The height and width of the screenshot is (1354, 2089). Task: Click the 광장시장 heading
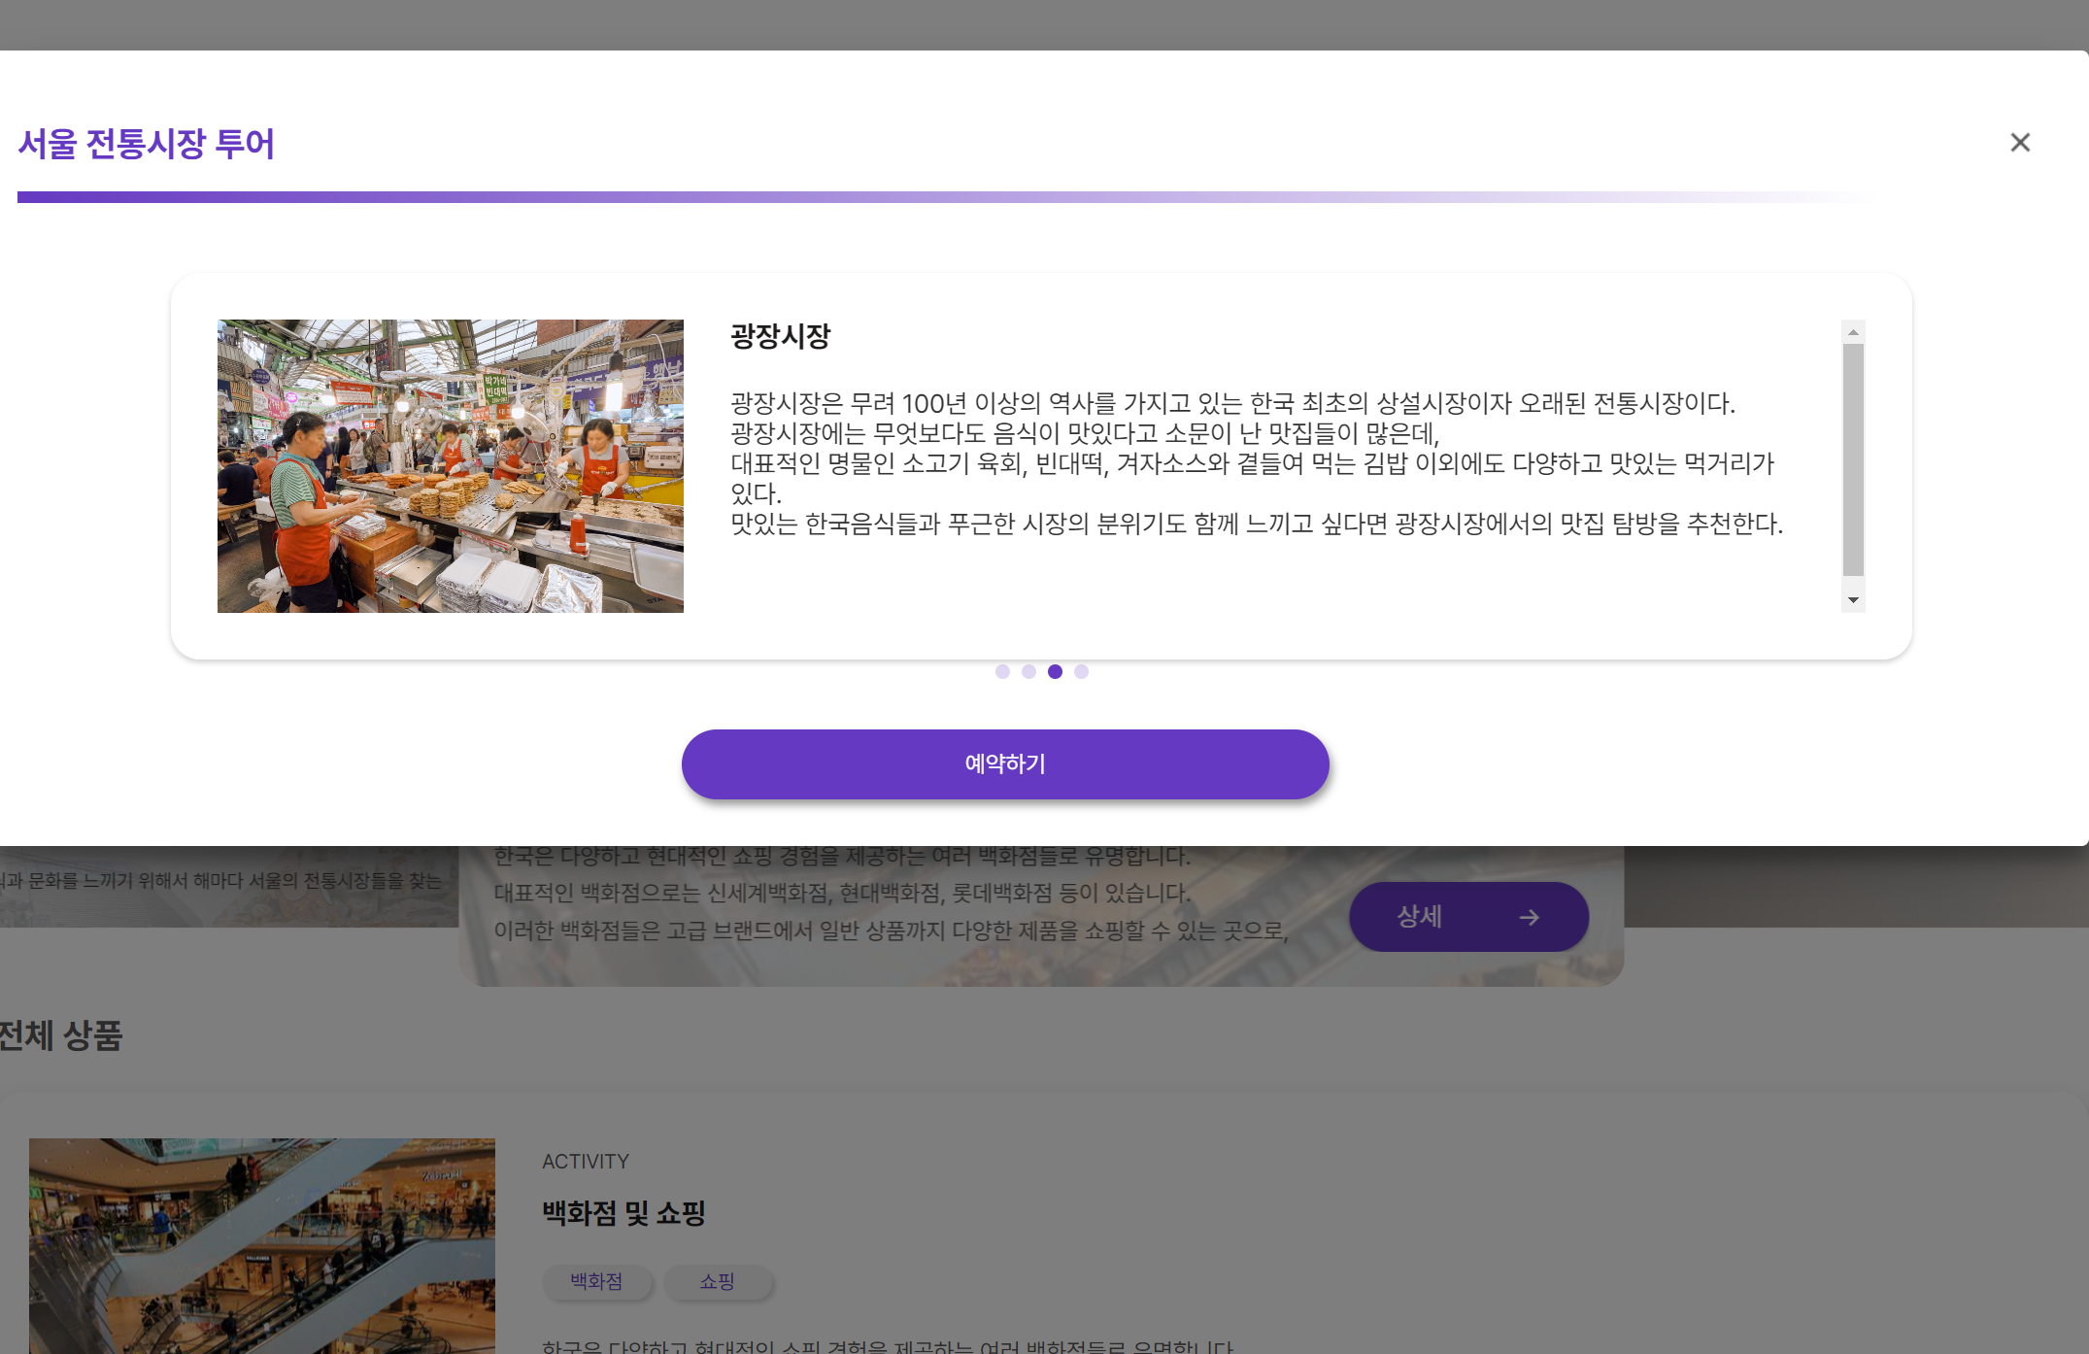coord(780,336)
